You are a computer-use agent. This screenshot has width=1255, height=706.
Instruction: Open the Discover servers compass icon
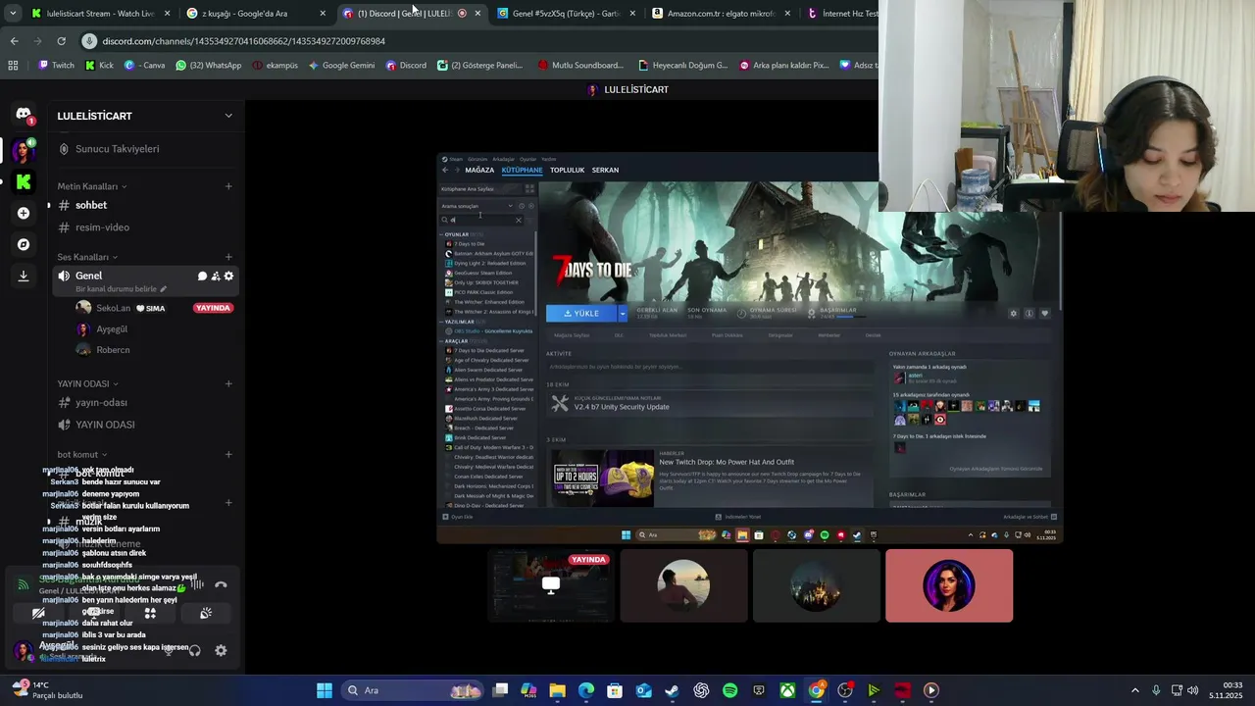point(24,244)
